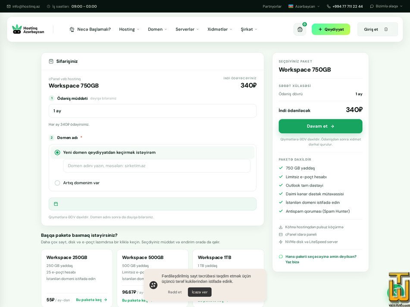Image resolution: width=410 pixels, height=307 pixels.
Task: Click the checkmark beside Outlook tam dəstəyi
Action: pyautogui.click(x=281, y=185)
